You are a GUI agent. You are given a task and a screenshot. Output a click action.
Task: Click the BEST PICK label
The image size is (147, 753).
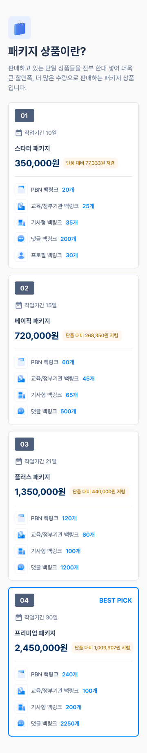(116, 600)
